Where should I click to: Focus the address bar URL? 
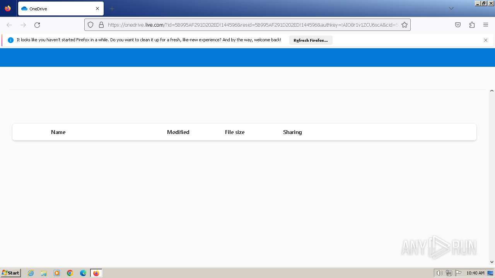tap(252, 25)
